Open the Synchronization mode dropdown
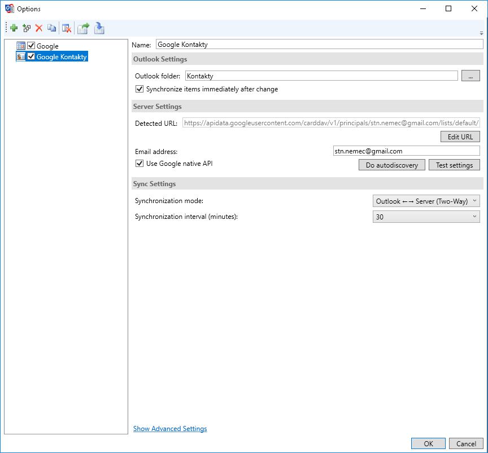Image resolution: width=488 pixels, height=453 pixels. [x=426, y=201]
